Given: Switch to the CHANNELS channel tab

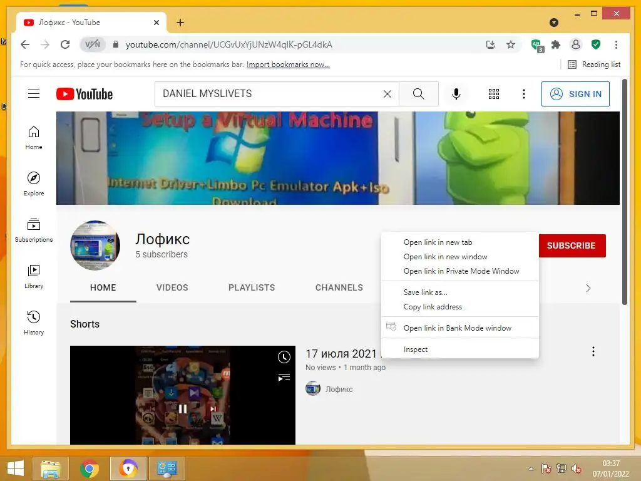Looking at the screenshot, I should (x=339, y=287).
